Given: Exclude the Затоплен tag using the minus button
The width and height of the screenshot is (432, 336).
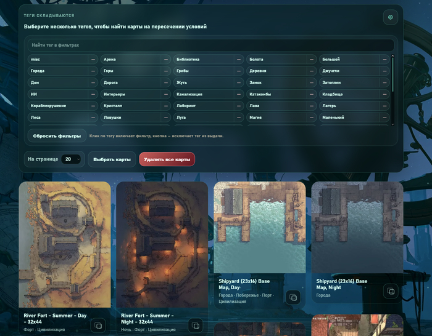Looking at the screenshot, I should (384, 82).
